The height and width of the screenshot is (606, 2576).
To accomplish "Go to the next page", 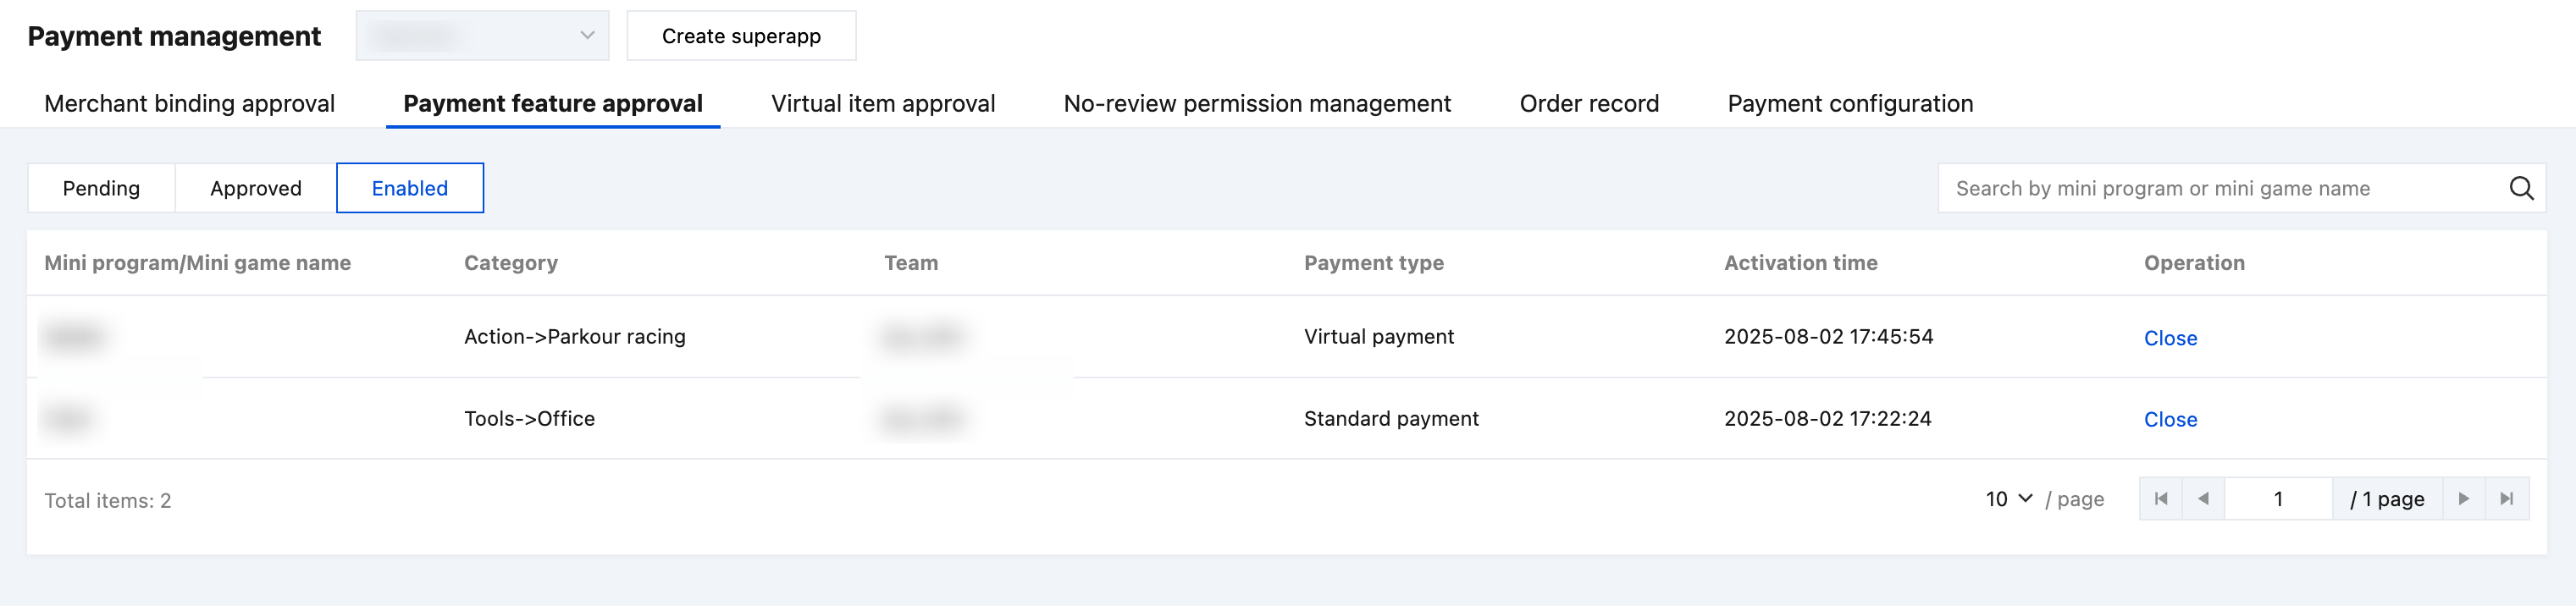I will pos(2463,499).
